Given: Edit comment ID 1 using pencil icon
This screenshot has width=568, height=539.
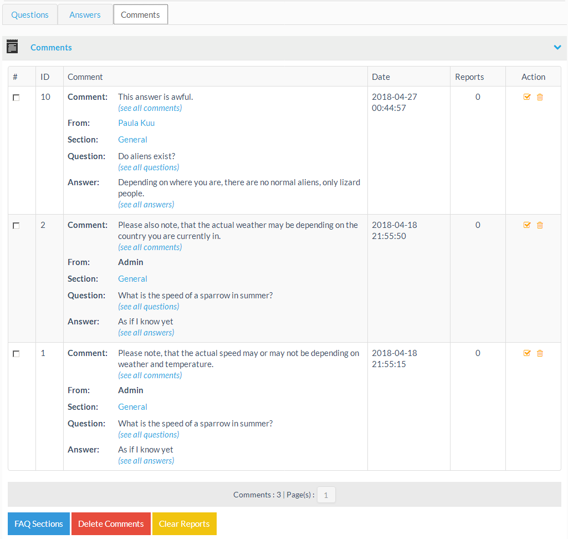Looking at the screenshot, I should pyautogui.click(x=527, y=353).
